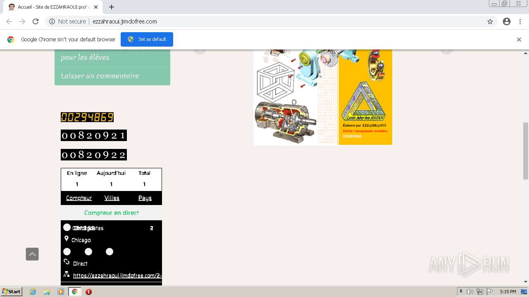Go forward with the browser forward arrow
529x297 pixels.
tap(22, 21)
